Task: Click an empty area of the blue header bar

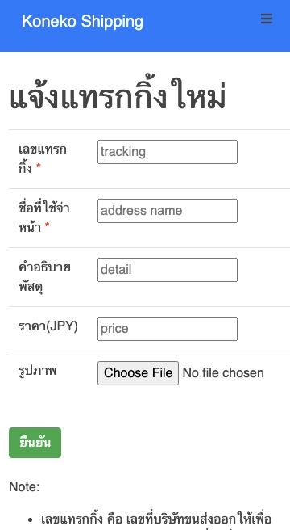Action: pyautogui.click(x=202, y=26)
